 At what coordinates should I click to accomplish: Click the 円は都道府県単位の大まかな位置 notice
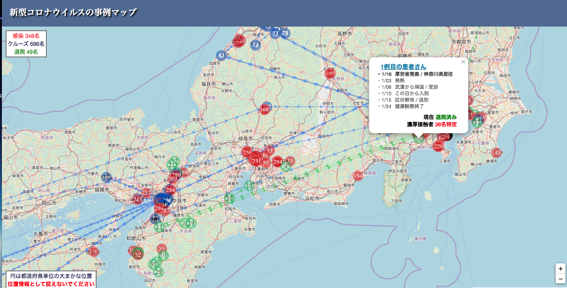click(x=51, y=276)
